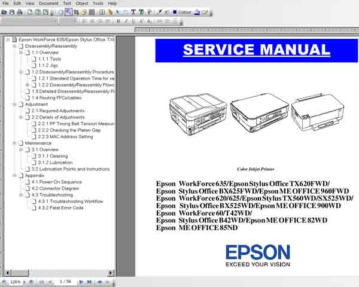Open the 3.1.2 Lubrication bookmark
359x287 pixels.
pos(55,163)
